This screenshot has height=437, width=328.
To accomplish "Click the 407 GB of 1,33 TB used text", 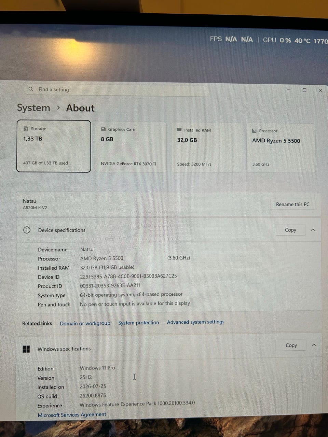I will coord(45,163).
